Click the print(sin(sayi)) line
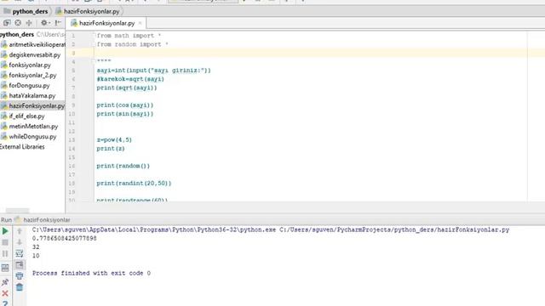The image size is (545, 306). click(x=125, y=113)
